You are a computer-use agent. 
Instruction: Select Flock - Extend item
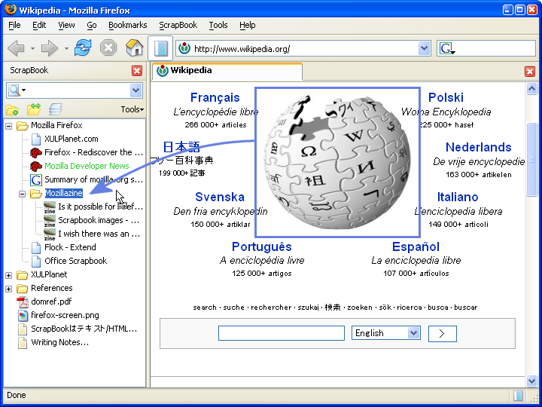pyautogui.click(x=70, y=247)
